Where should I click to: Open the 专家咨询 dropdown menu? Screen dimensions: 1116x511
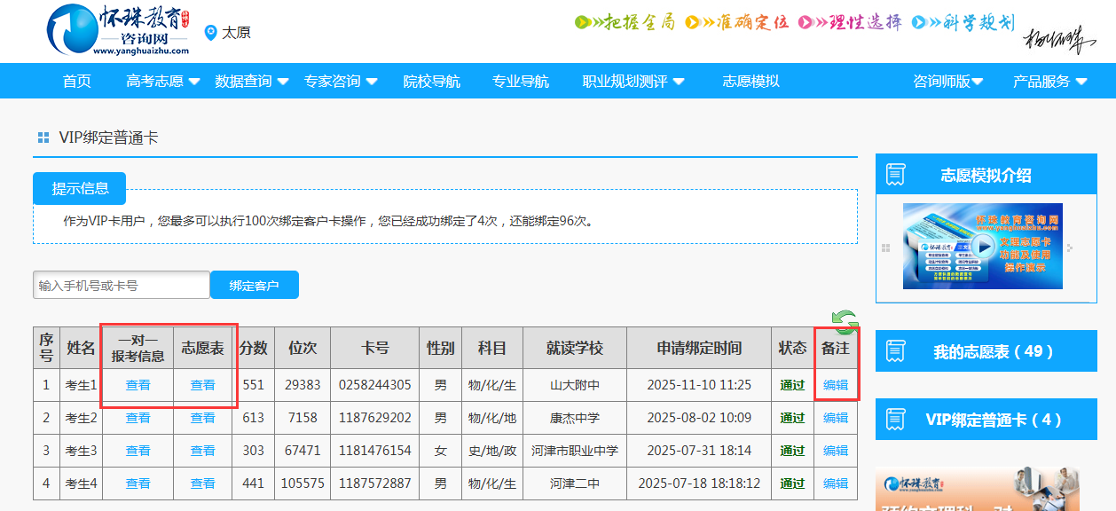coord(341,82)
